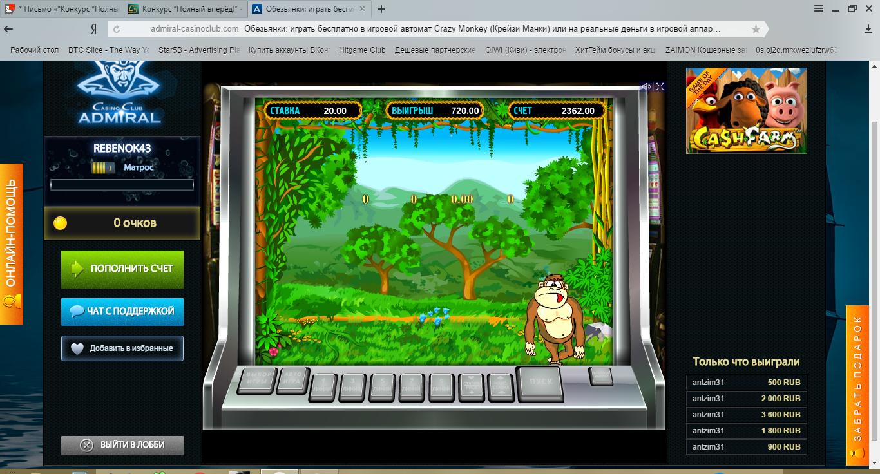Open browser hamburger menu
The width and height of the screenshot is (880, 474).
click(819, 8)
